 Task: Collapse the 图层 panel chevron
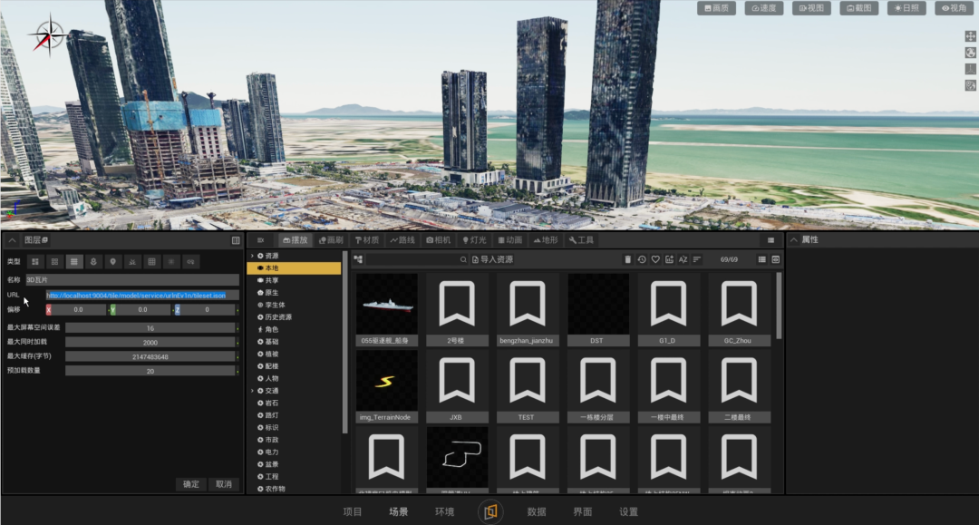point(12,239)
